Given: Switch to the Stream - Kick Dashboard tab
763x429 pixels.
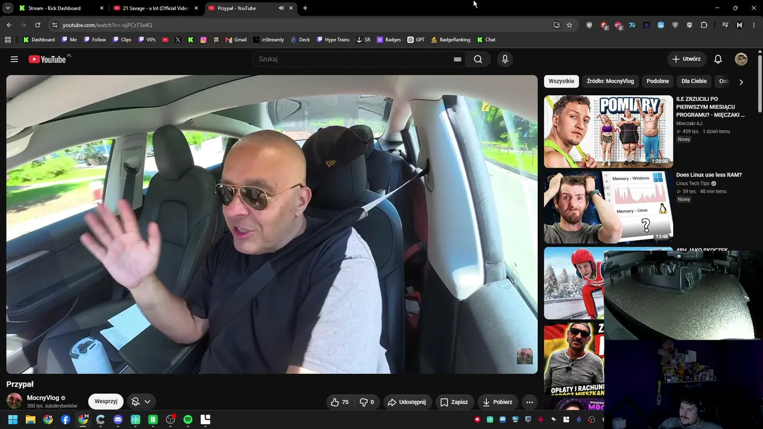Looking at the screenshot, I should tap(61, 8).
